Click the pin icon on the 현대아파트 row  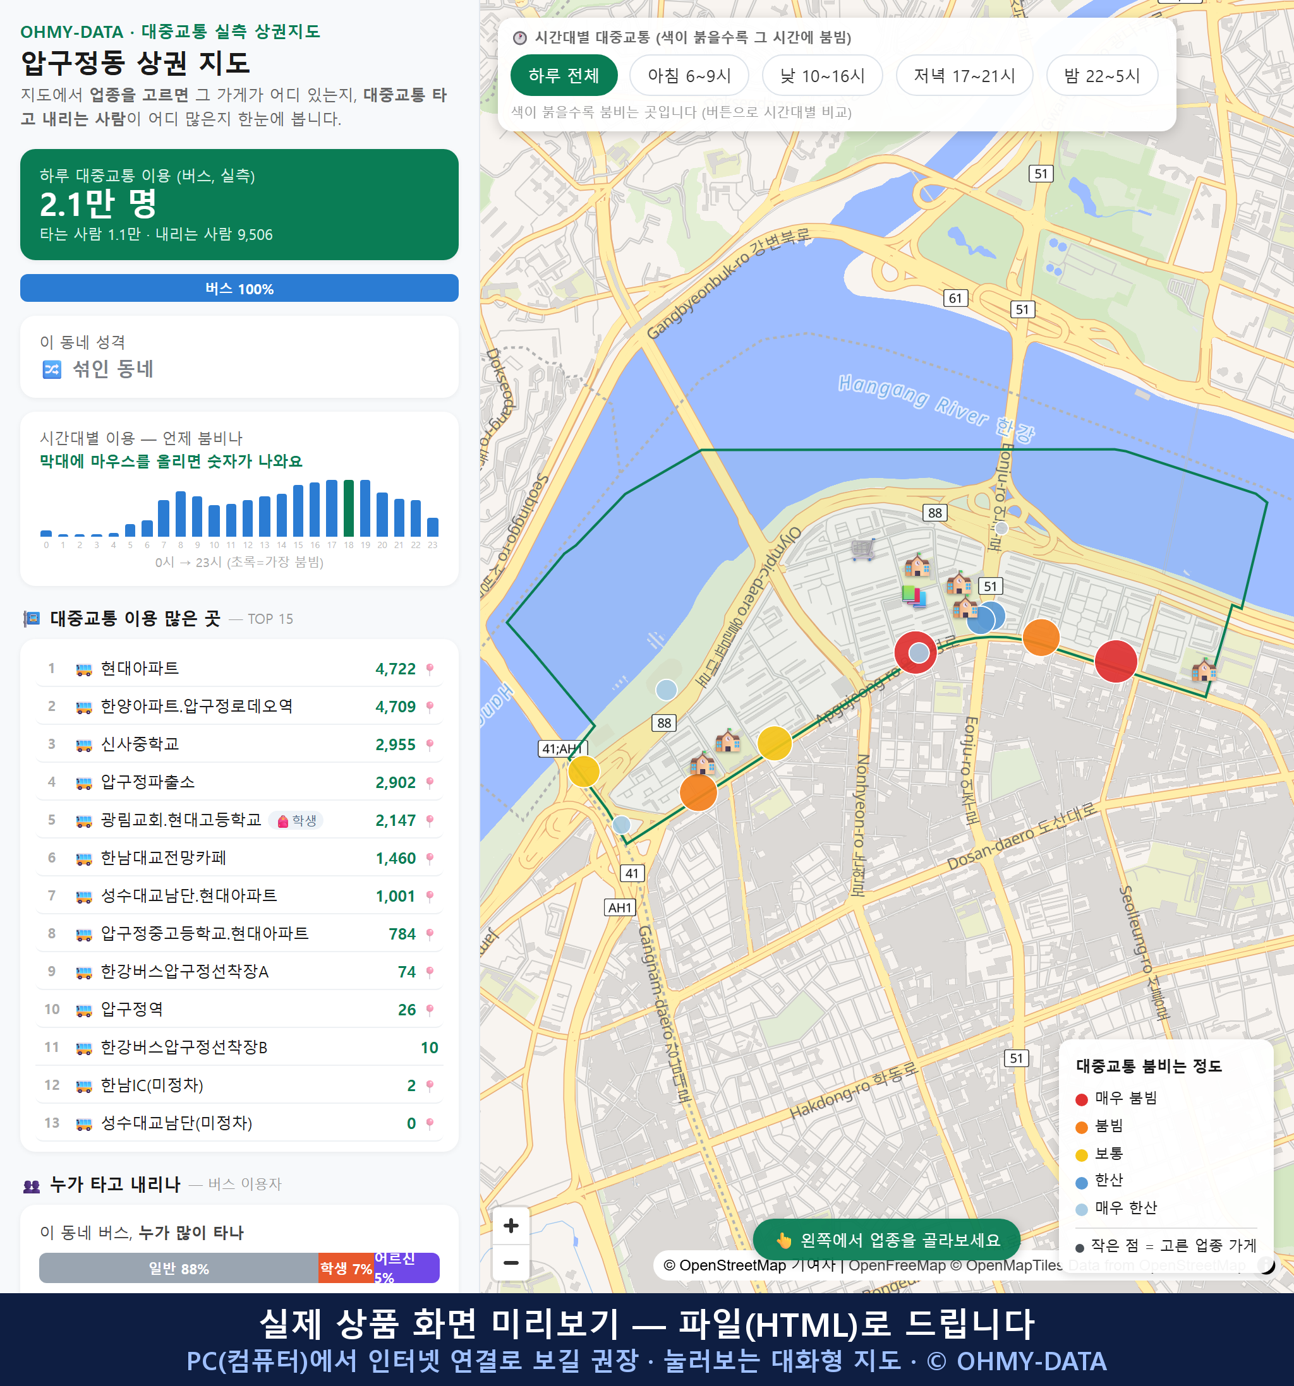(430, 669)
